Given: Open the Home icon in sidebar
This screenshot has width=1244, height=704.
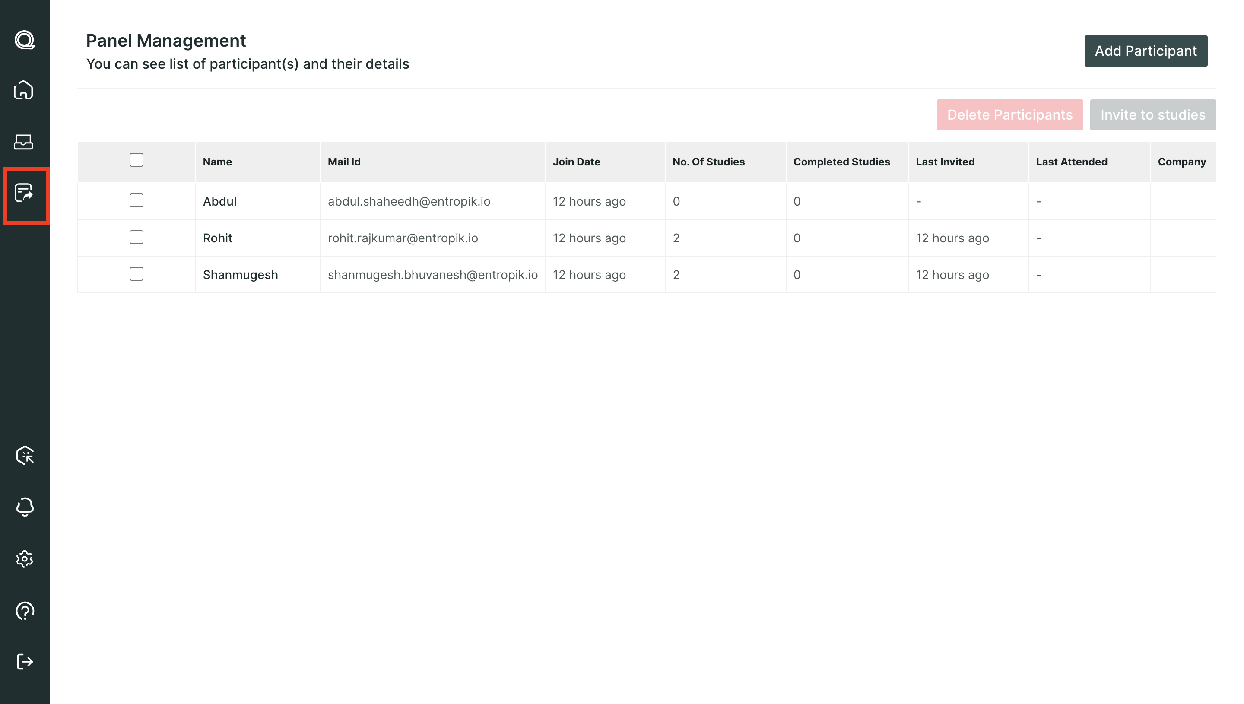Looking at the screenshot, I should click(x=23, y=90).
